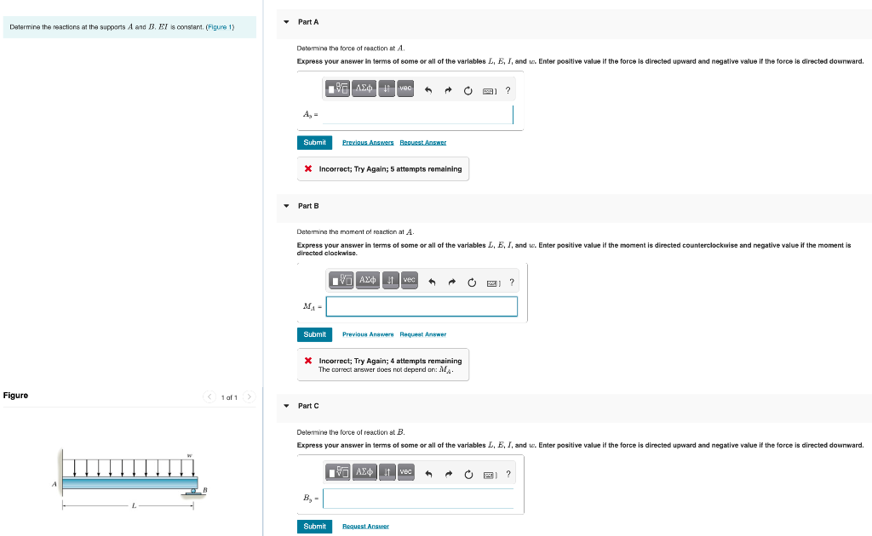The height and width of the screenshot is (536, 872).
Task: Click redo arrow in Part B toolbar
Action: pos(451,282)
